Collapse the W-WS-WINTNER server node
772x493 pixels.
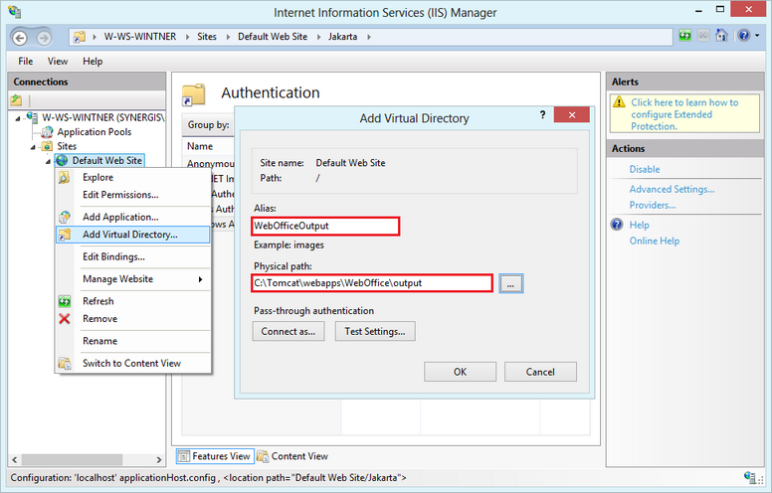(x=18, y=118)
